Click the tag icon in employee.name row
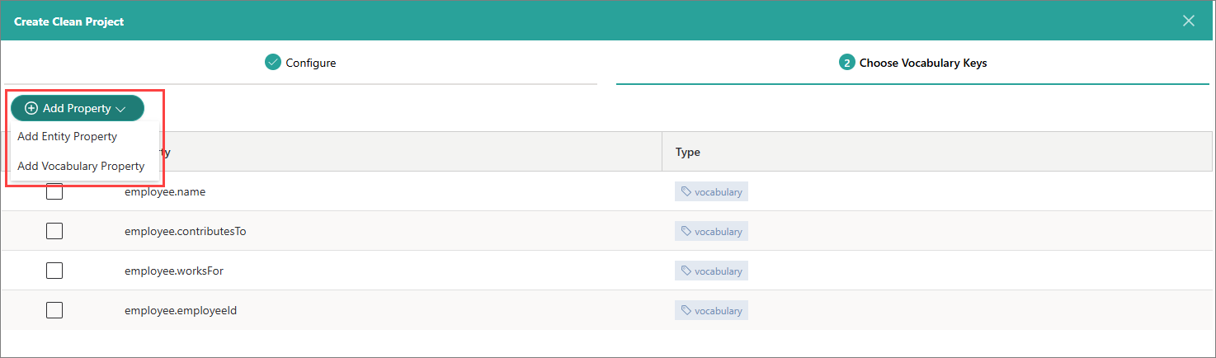The height and width of the screenshot is (358, 1216). tap(686, 192)
